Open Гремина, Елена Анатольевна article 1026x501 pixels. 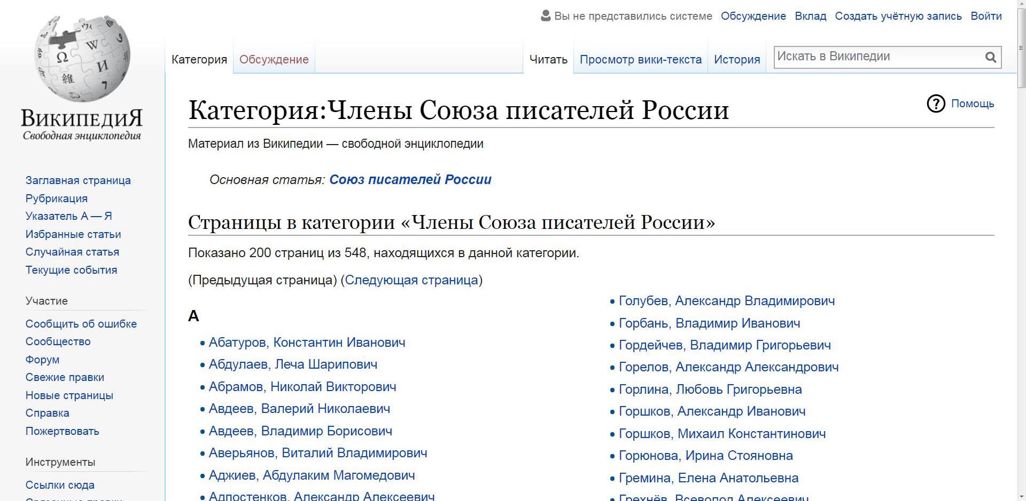(709, 478)
